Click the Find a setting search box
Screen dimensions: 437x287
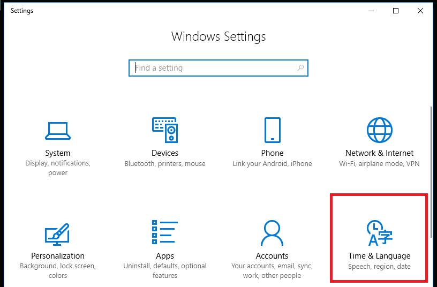point(218,67)
